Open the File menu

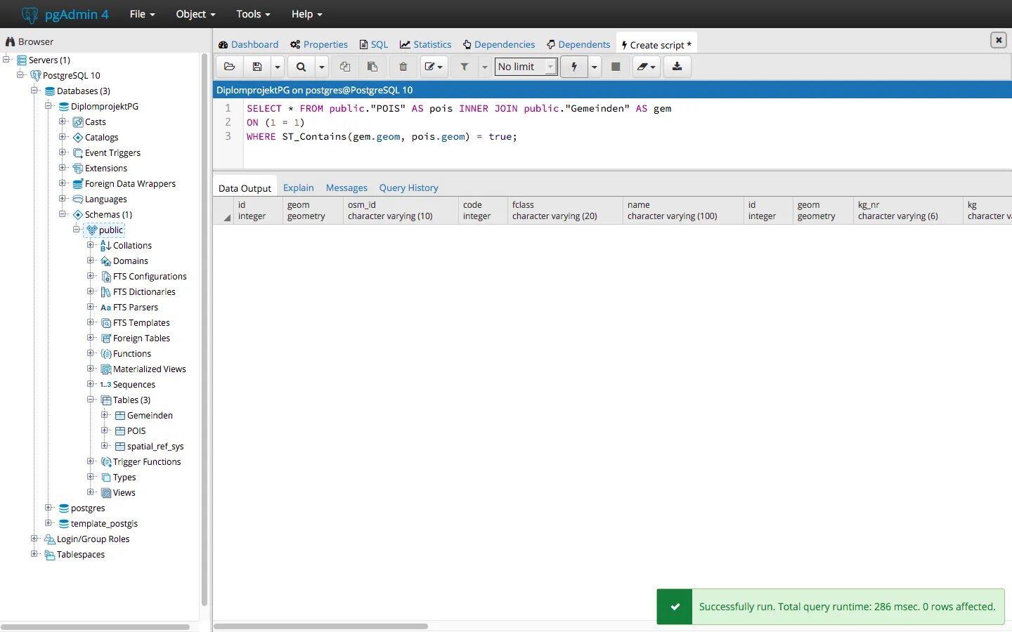coord(142,14)
